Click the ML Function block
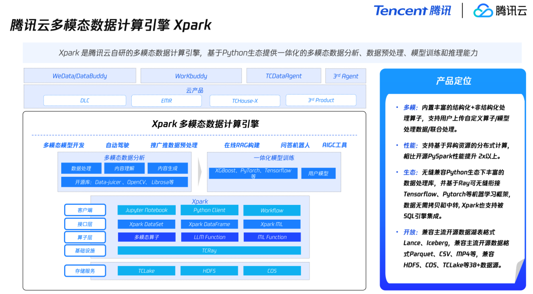The image size is (533, 294). coord(272,237)
